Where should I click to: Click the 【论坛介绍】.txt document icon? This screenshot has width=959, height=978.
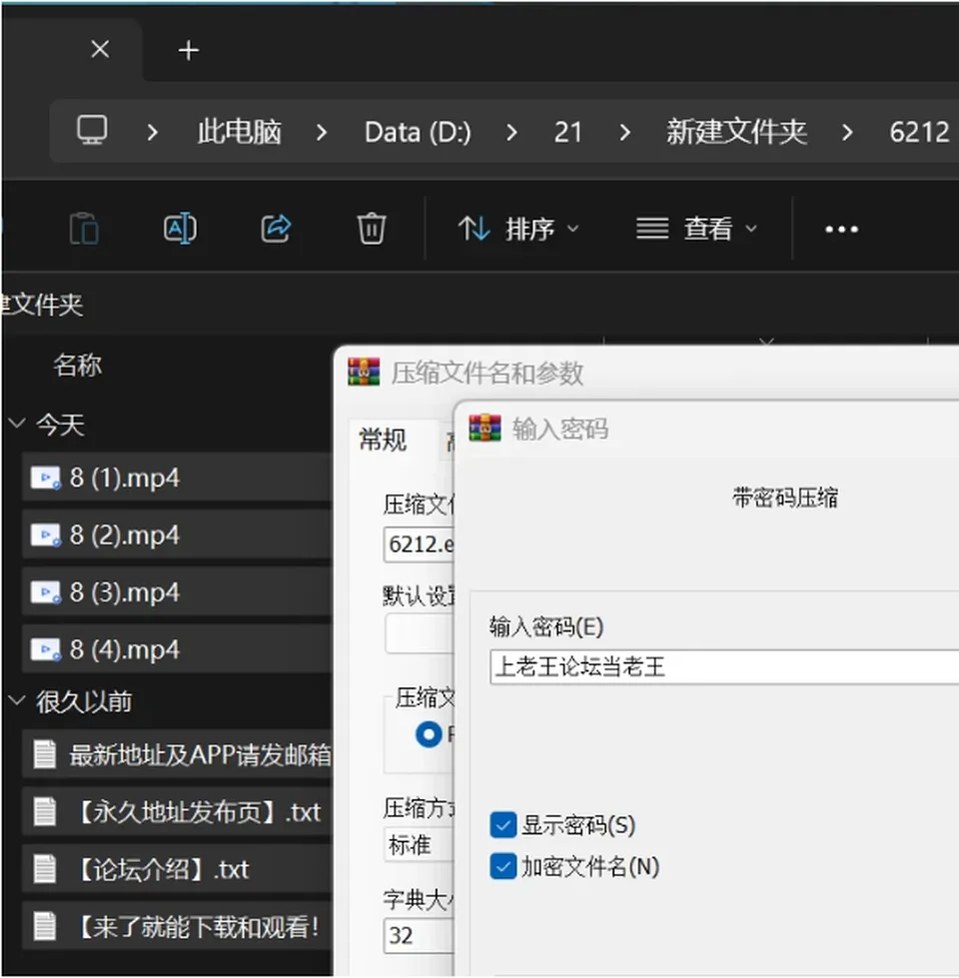pyautogui.click(x=45, y=869)
